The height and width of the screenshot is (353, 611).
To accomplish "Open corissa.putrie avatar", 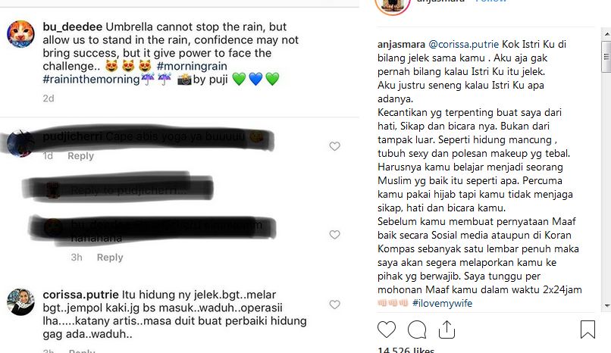I will (20, 302).
